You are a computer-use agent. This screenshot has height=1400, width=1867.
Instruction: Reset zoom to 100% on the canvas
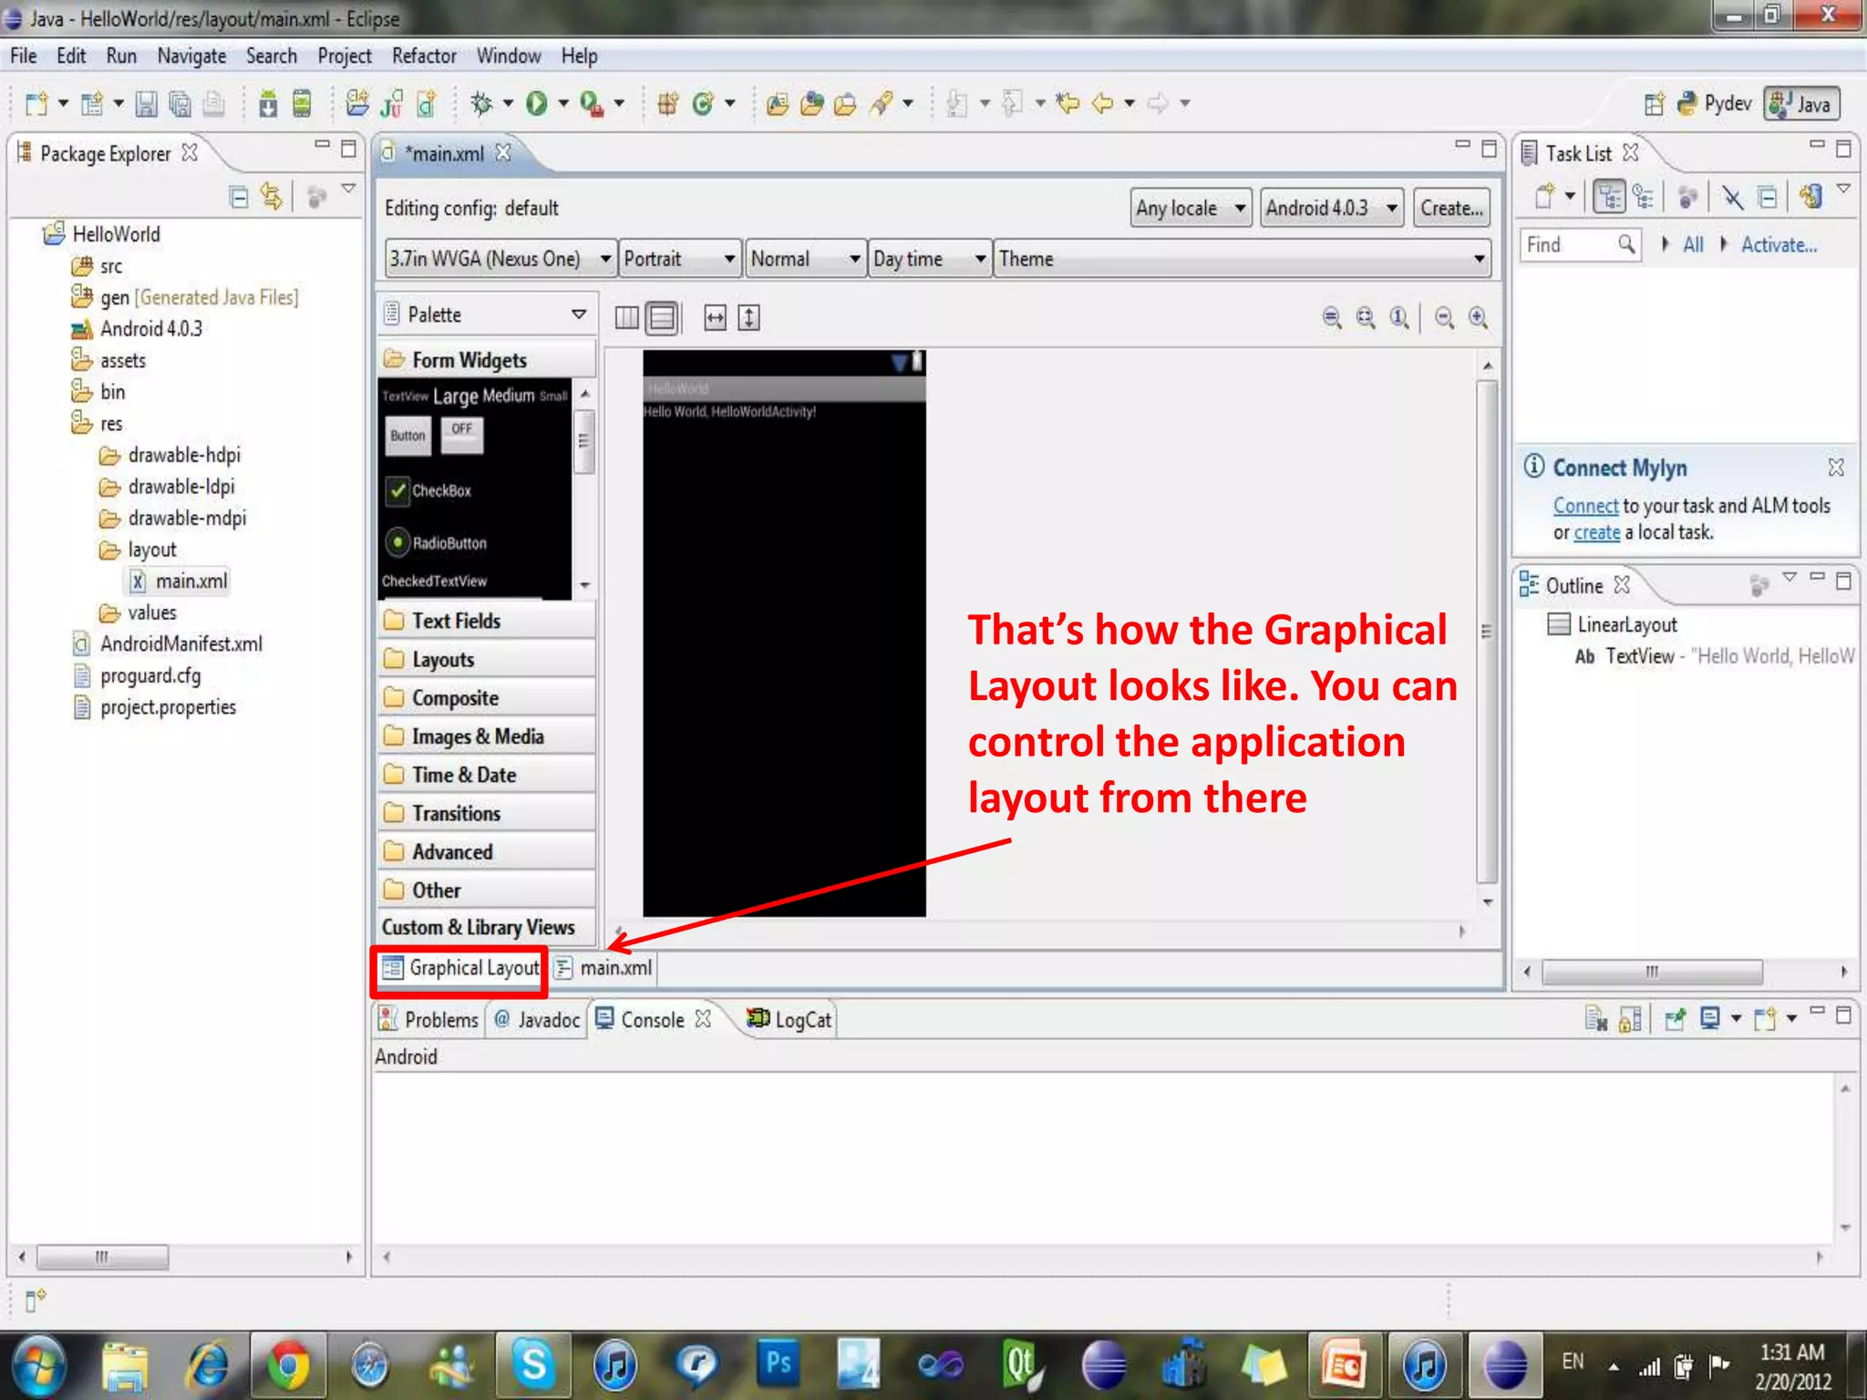1399,317
